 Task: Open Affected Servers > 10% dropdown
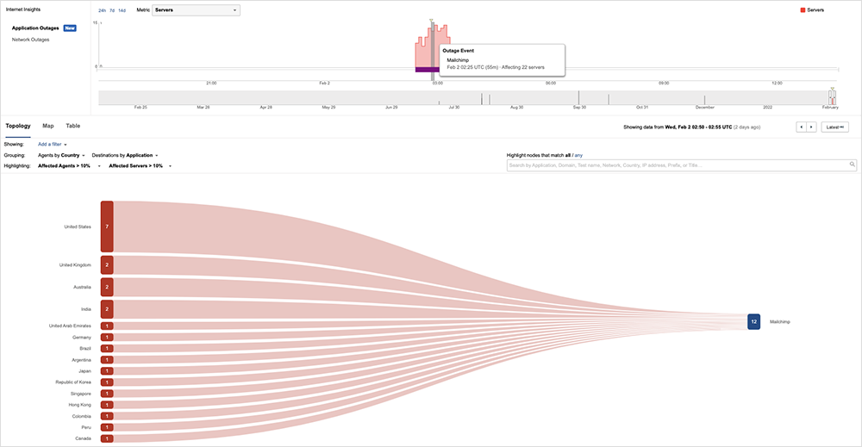click(x=140, y=165)
